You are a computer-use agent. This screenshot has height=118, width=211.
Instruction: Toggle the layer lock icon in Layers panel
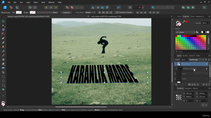(209, 60)
